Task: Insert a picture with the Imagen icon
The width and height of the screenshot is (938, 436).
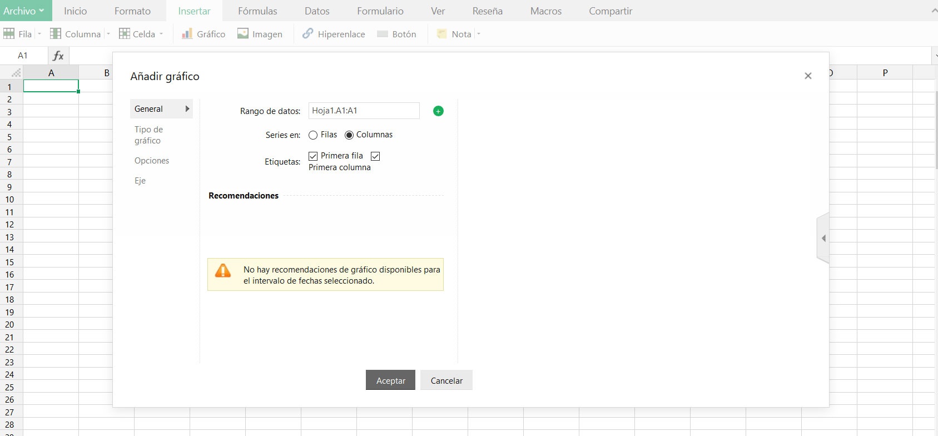Action: [x=243, y=34]
